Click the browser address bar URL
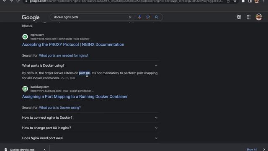268x151 pixels. (126, 1)
